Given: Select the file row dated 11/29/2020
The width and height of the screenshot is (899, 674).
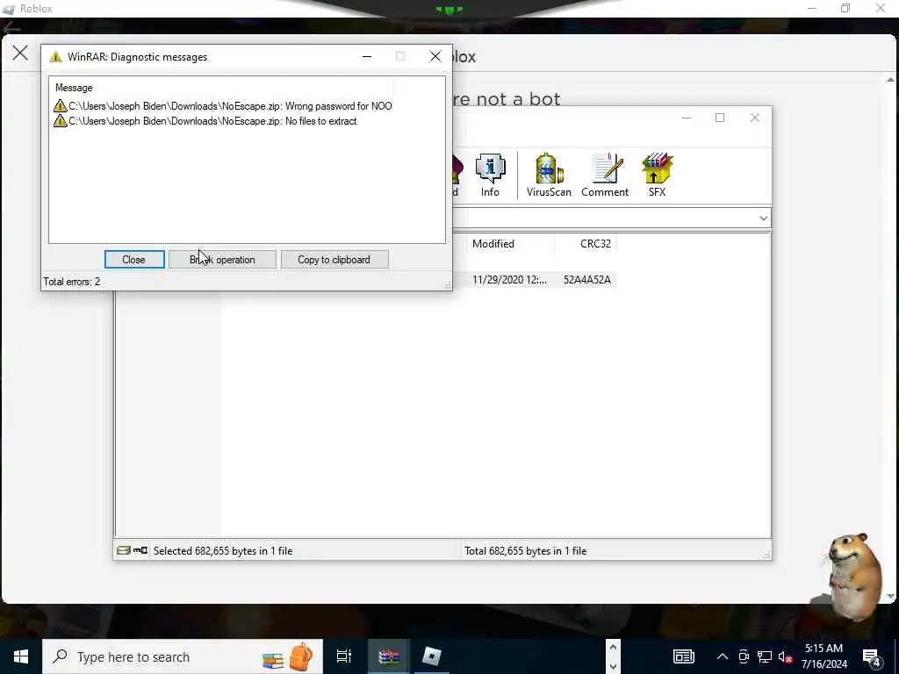Looking at the screenshot, I should tap(535, 280).
